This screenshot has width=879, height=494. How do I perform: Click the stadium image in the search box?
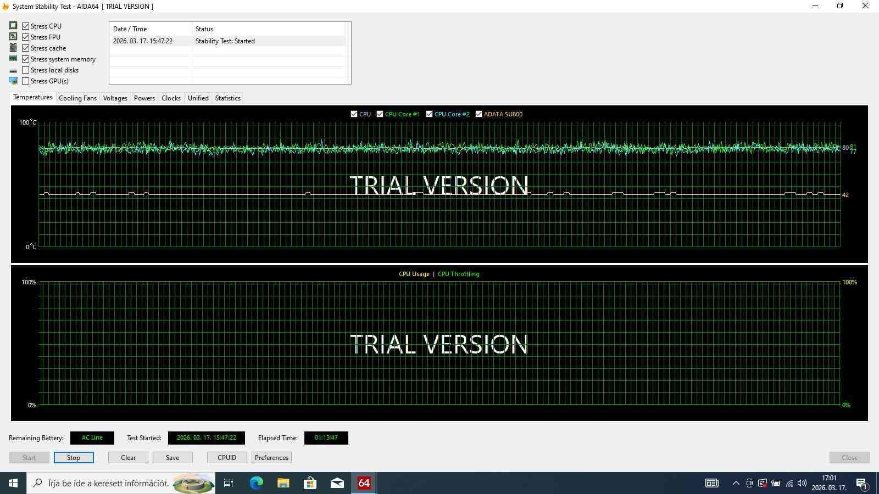pos(193,483)
